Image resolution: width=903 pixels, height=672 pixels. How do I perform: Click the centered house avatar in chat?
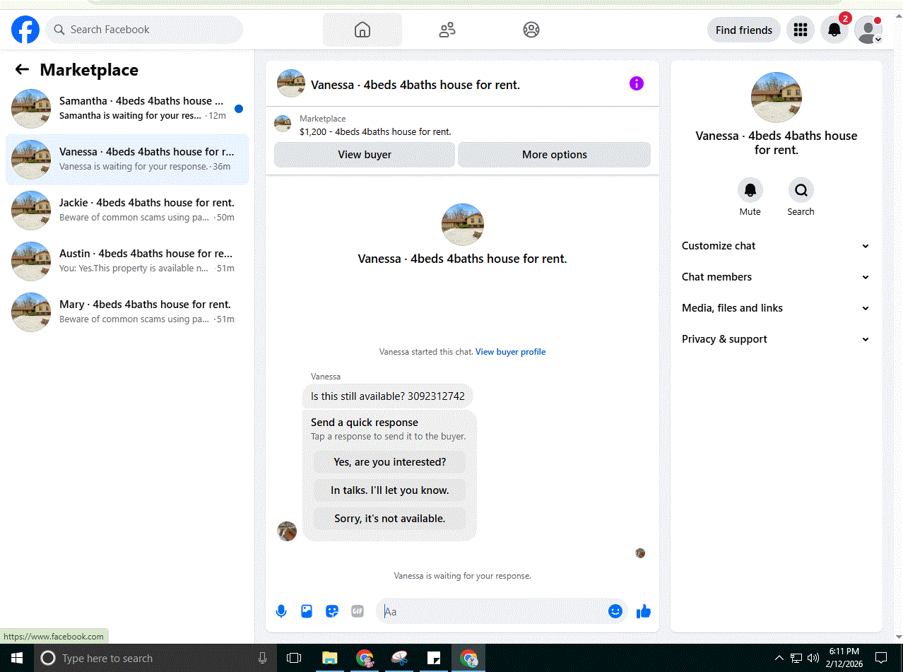click(463, 225)
